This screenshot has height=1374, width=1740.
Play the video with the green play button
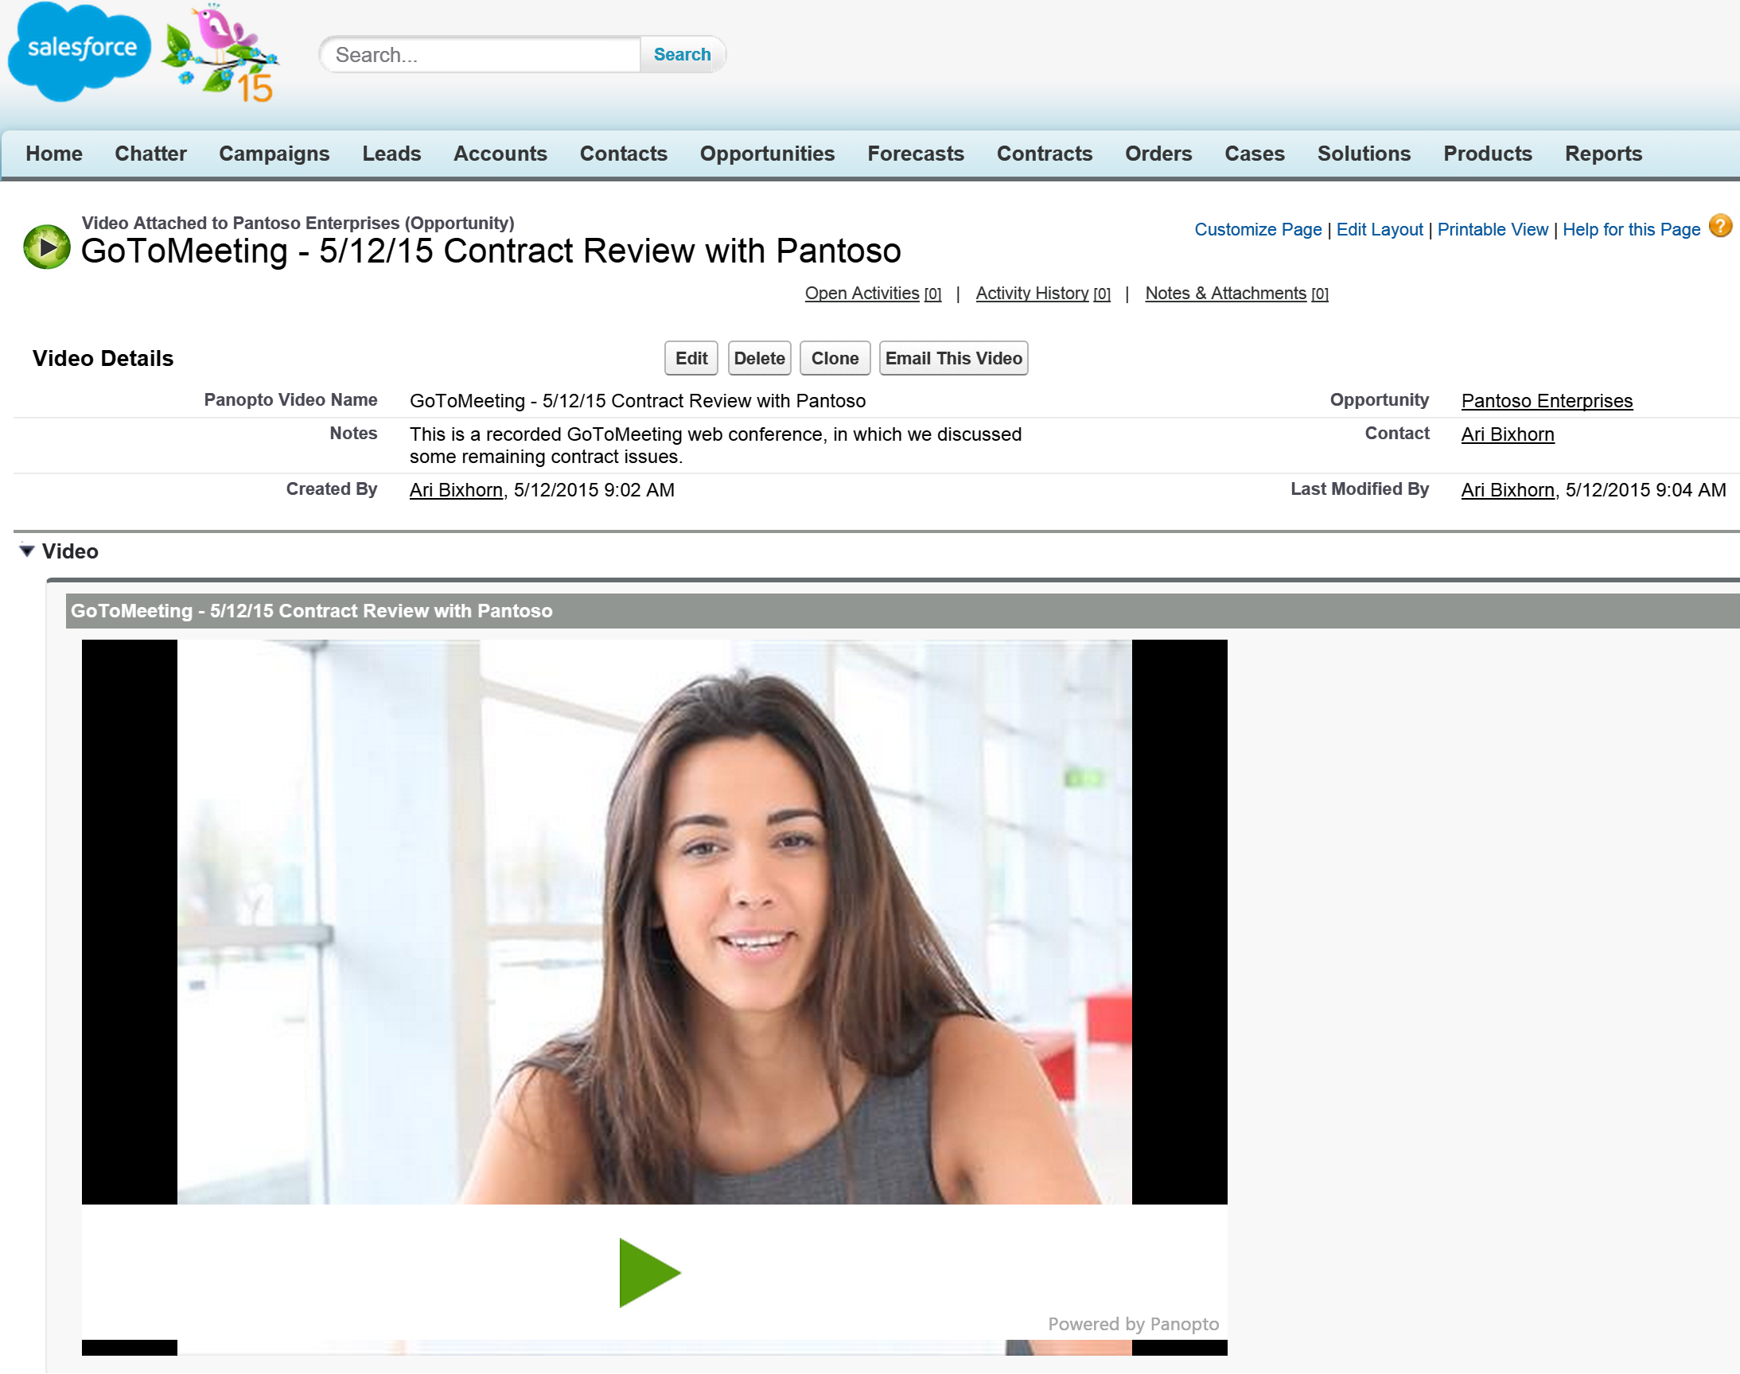click(x=650, y=1273)
